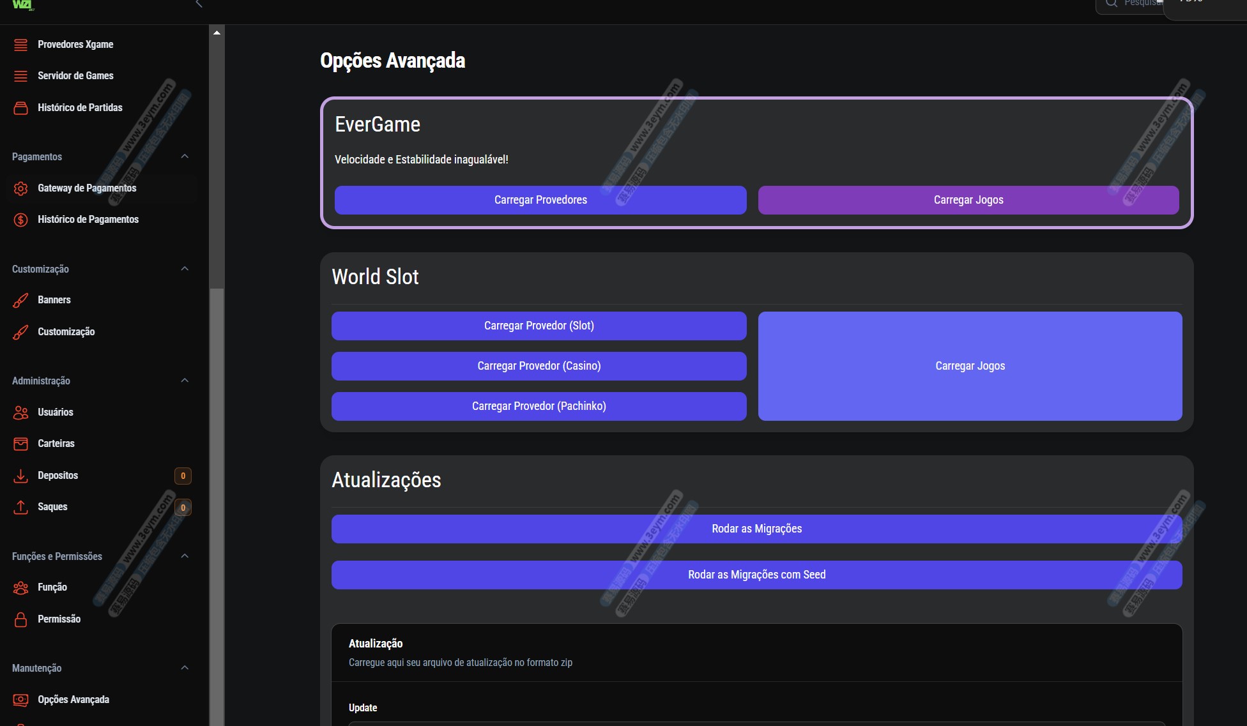The height and width of the screenshot is (726, 1247).
Task: Collapse the Pagamentos sidebar section
Action: [x=185, y=156]
